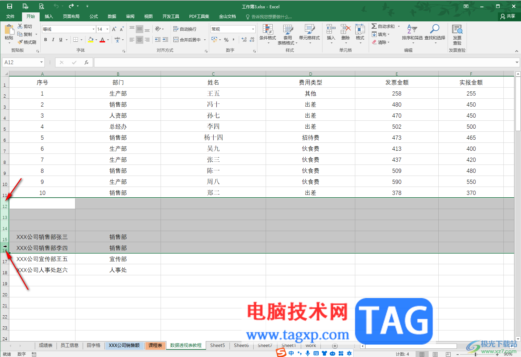The height and width of the screenshot is (357, 521).
Task: Expand the formula bar
Action: click(517, 62)
